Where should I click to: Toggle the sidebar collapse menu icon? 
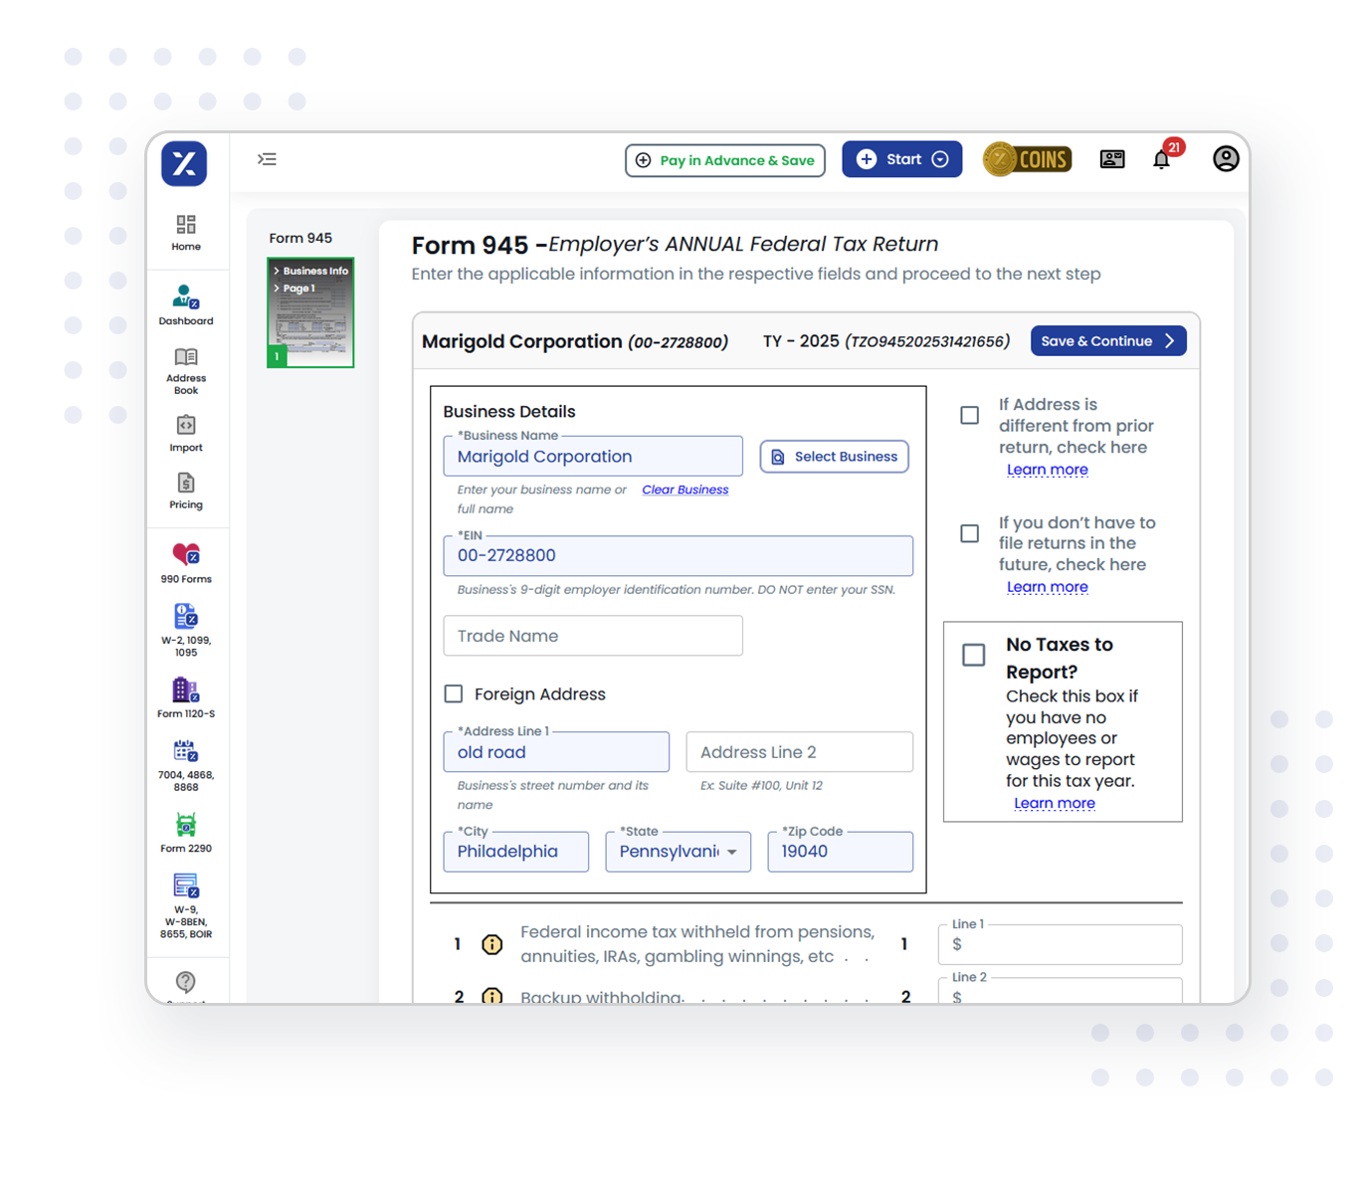pos(267,159)
